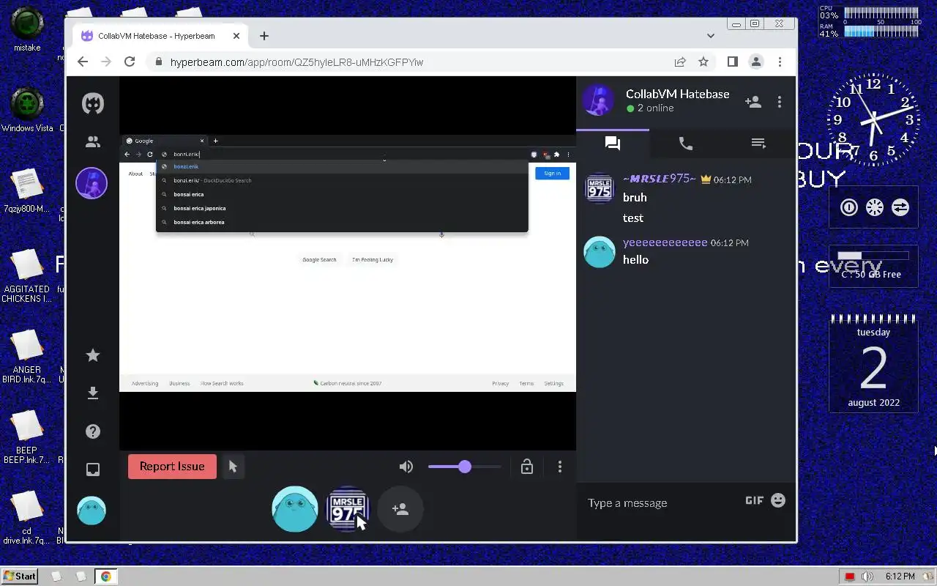Viewport: 937px width, 586px height.
Task: Open cd drive.lnk desktop file
Action: [27, 518]
